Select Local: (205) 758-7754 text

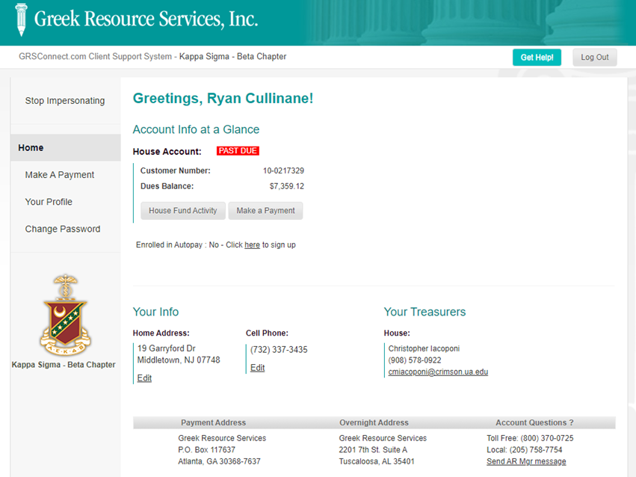[x=525, y=450]
